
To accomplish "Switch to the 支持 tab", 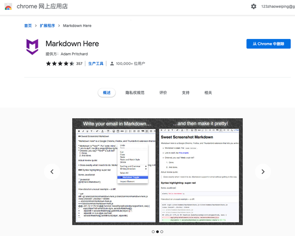I will tap(186, 93).
